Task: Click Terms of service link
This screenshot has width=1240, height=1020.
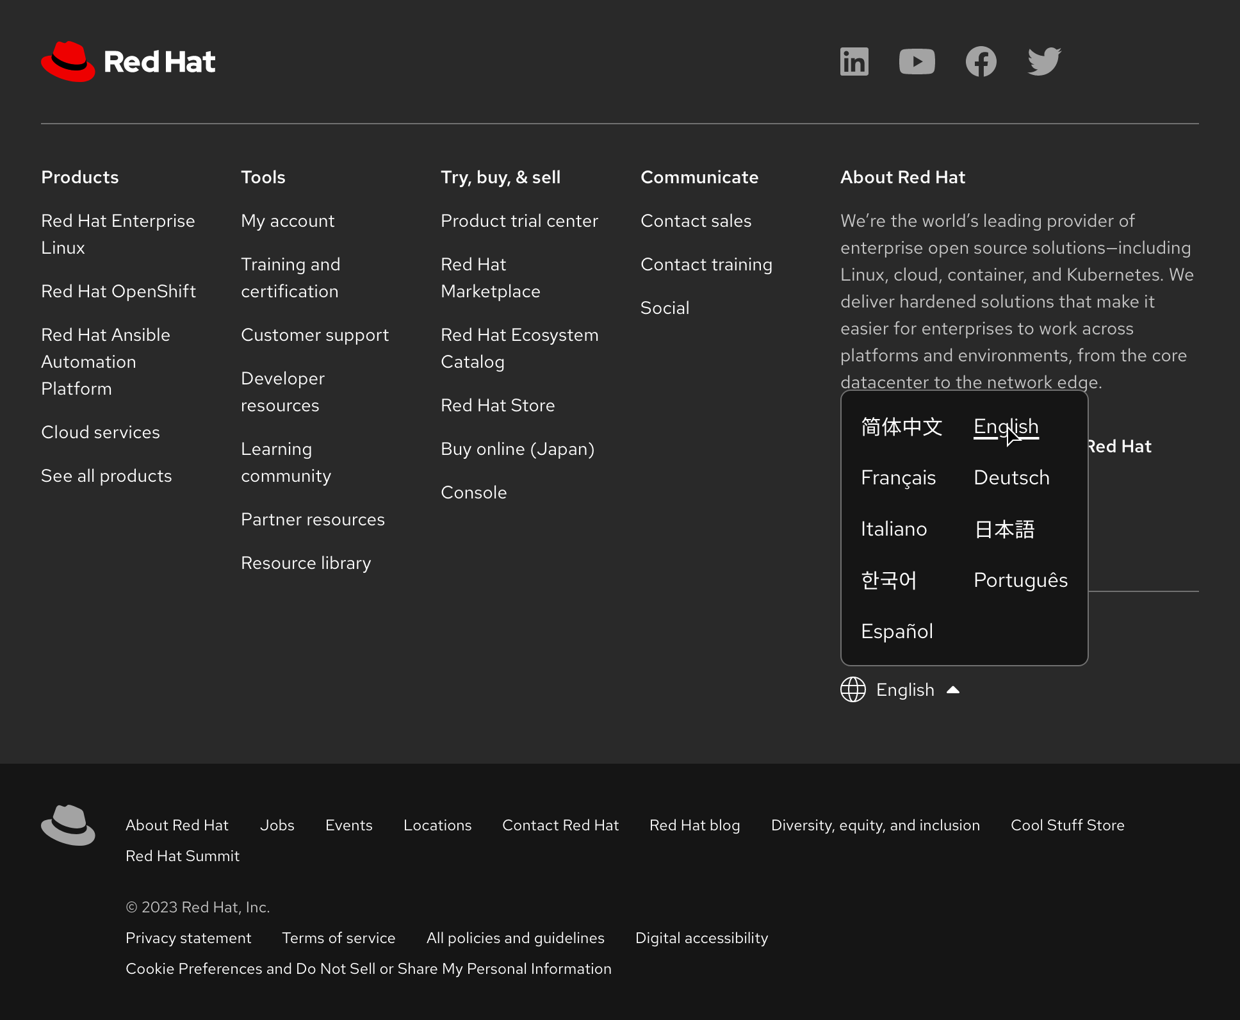Action: tap(338, 937)
